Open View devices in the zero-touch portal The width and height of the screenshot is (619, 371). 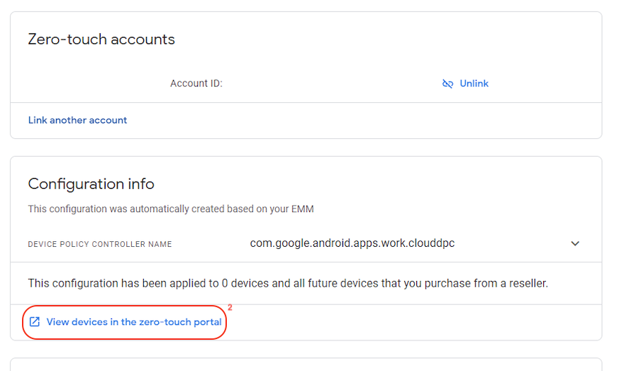pos(133,322)
